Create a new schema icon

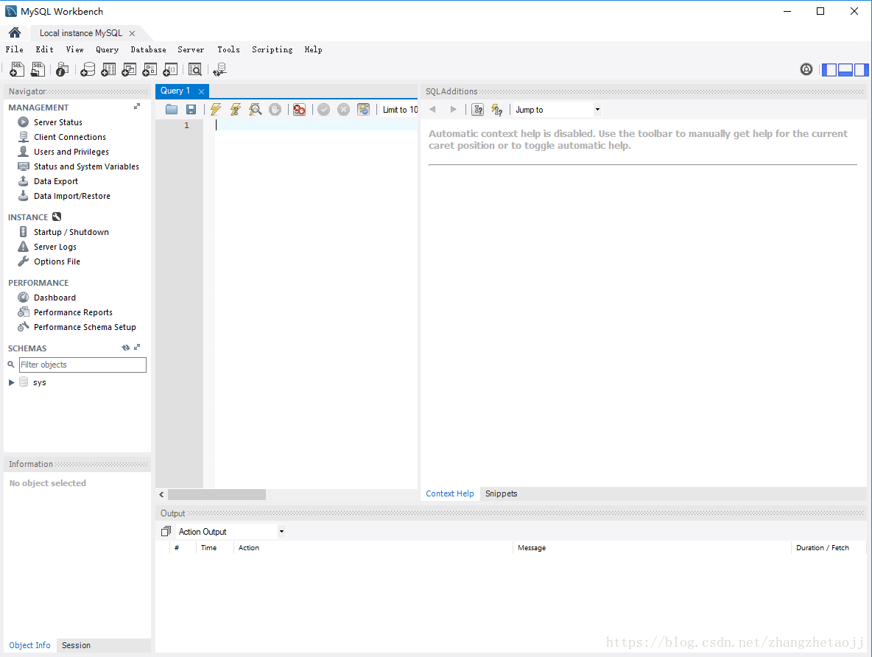pos(88,69)
